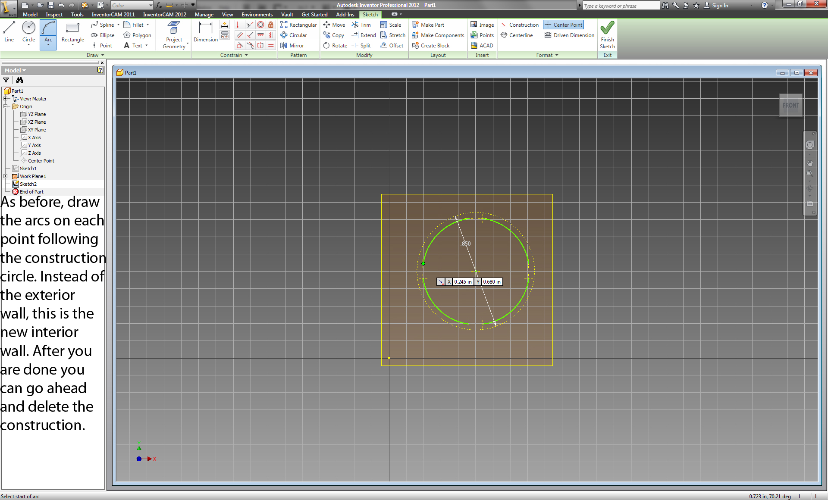Select YZ Plane in browser
Image resolution: width=828 pixels, height=500 pixels.
click(x=37, y=114)
